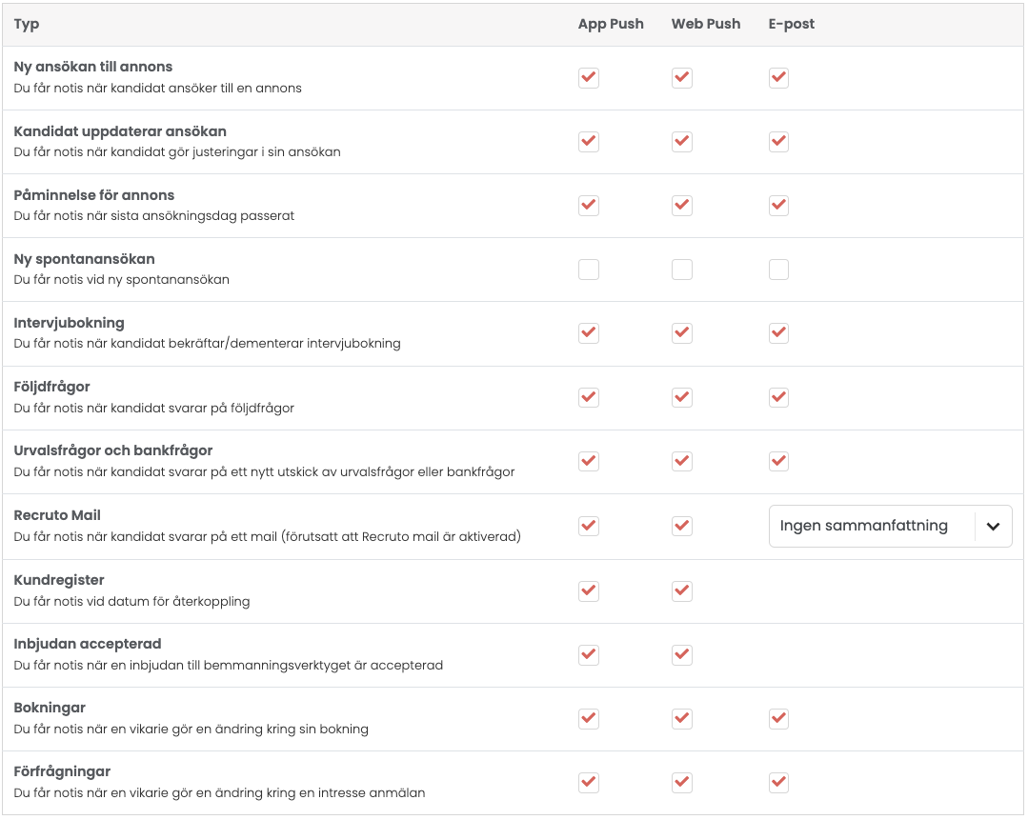Toggle Web Push for Urvalsfrågor och bankfrågor
The width and height of the screenshot is (1028, 820).
(682, 462)
